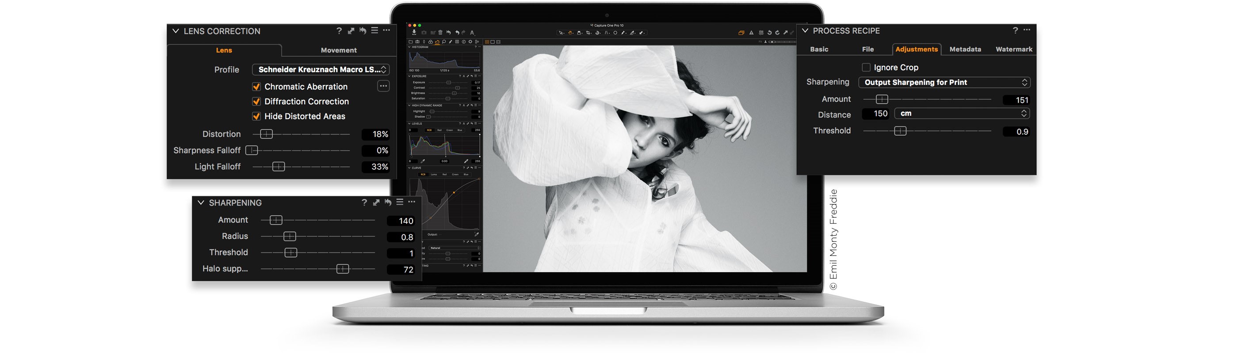Click Process Recipe Threshold slider handle
The width and height of the screenshot is (1238, 353).
(x=900, y=131)
